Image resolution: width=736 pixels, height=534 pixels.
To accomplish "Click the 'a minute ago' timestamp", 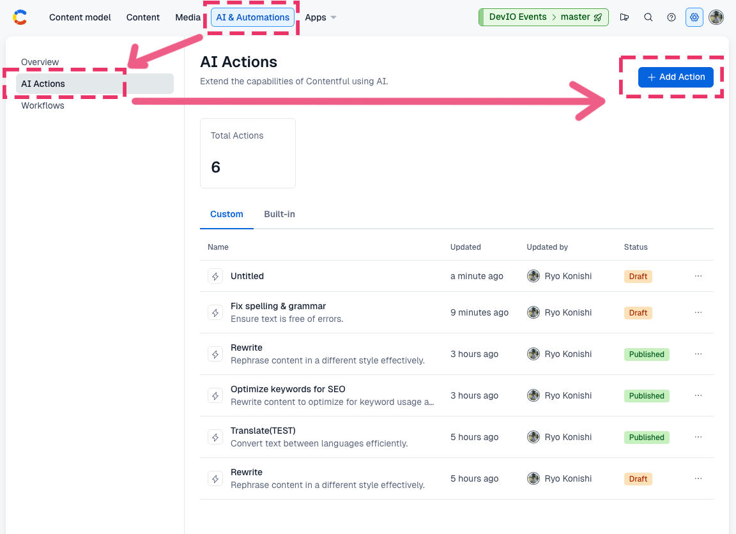I will 477,277.
